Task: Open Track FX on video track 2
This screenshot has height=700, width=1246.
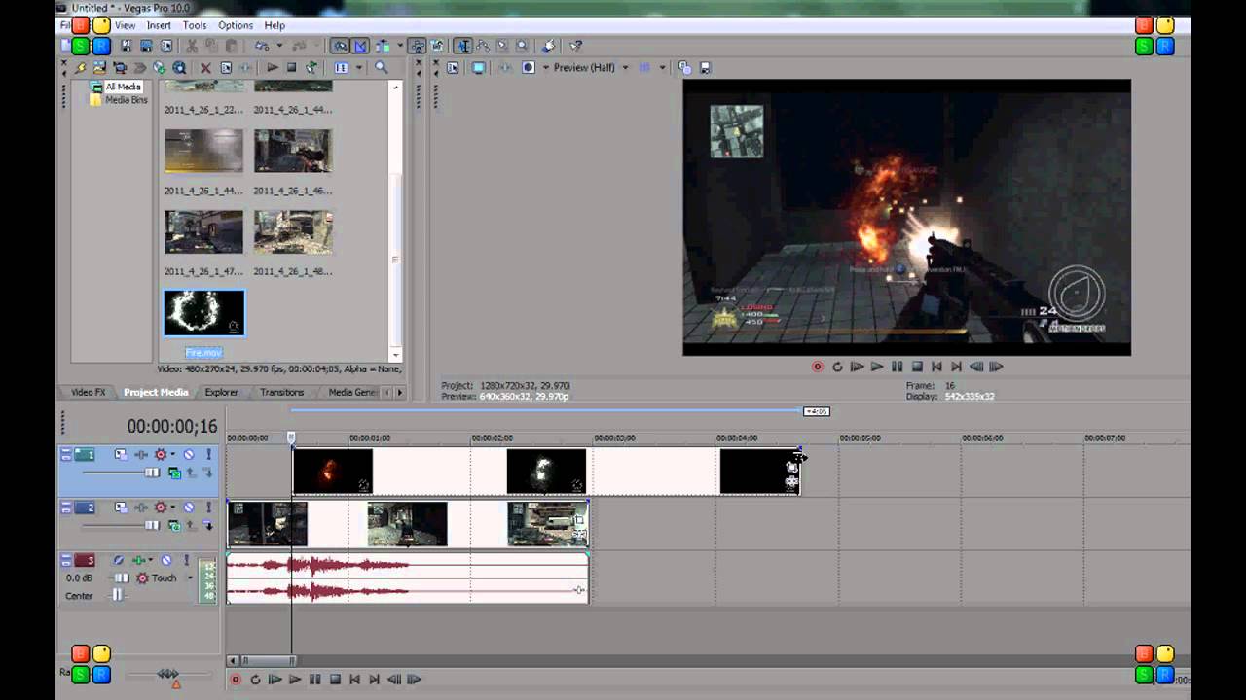Action: point(141,507)
